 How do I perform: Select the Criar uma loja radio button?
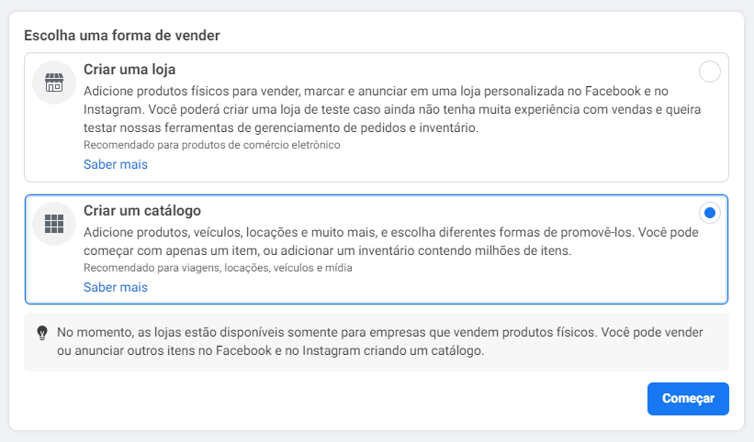coord(709,72)
